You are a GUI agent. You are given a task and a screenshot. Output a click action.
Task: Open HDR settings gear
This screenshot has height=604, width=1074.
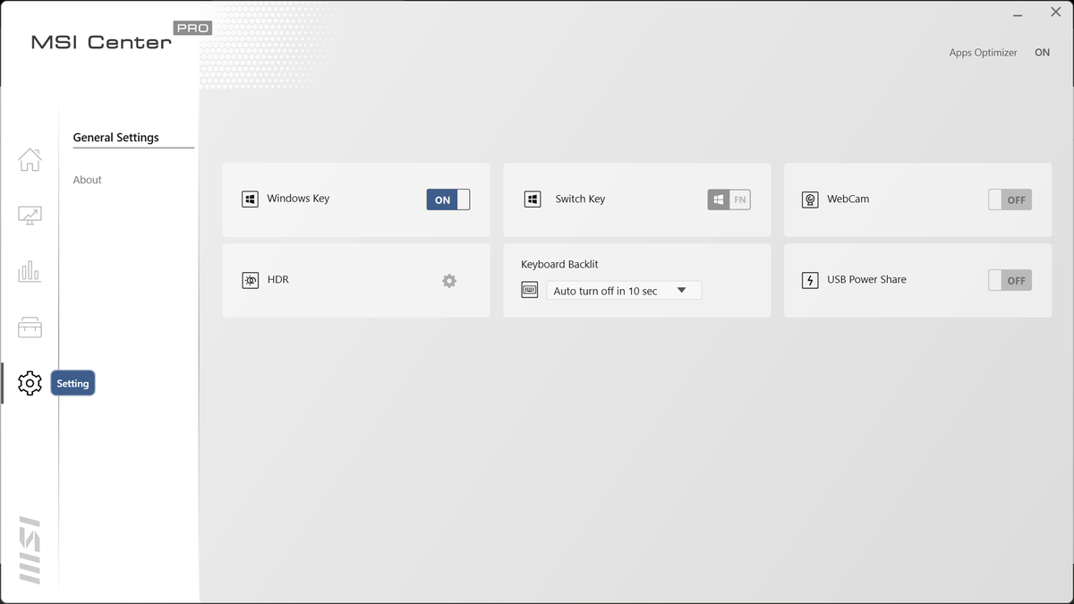(449, 281)
